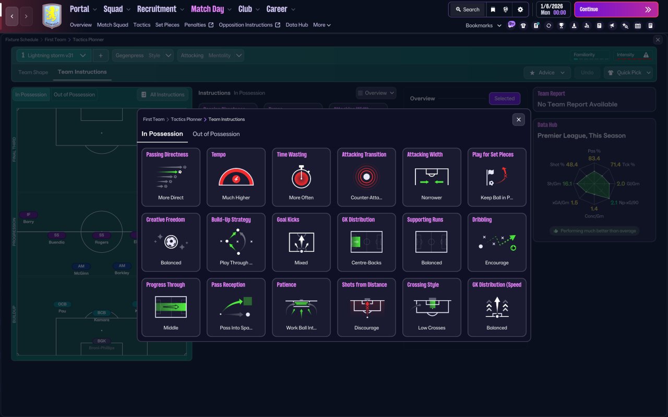Open the GK Distribution Centre-Backs card

click(x=366, y=242)
